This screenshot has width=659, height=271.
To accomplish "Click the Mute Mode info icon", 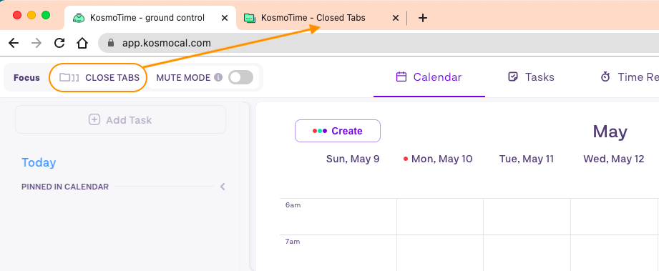I will coord(218,77).
